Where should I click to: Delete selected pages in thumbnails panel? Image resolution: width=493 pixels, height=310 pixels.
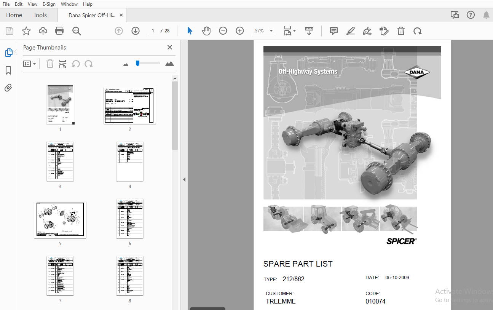50,64
